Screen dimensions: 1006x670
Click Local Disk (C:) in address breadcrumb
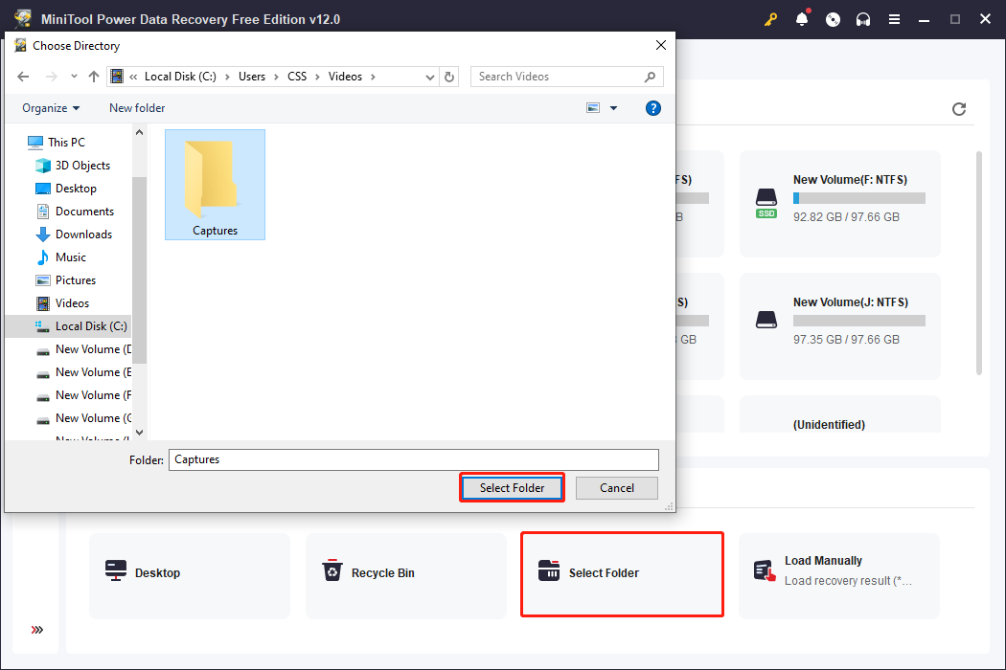click(x=180, y=77)
